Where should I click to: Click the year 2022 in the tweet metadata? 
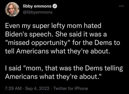point(44,89)
